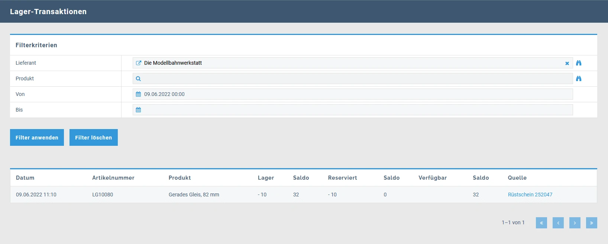Focus the Produkt input field

353,78
